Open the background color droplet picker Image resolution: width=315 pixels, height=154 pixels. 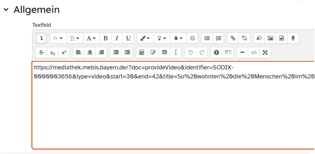click(x=178, y=38)
